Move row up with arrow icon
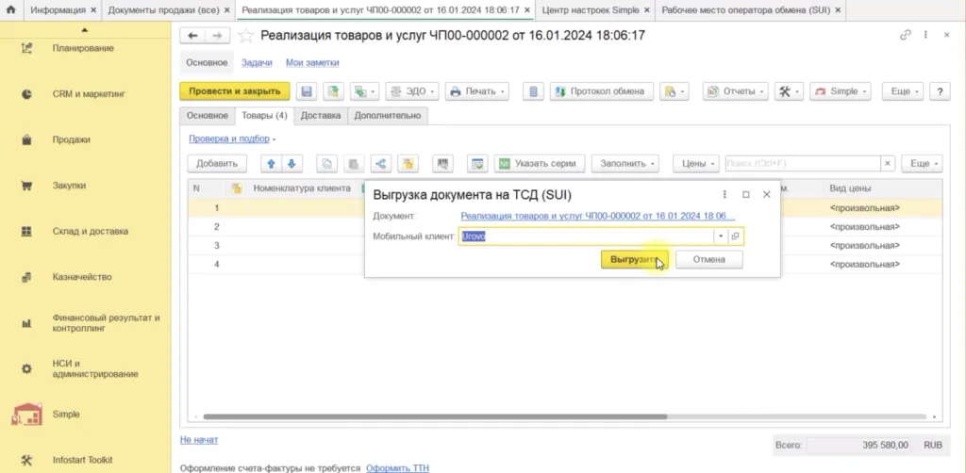Viewport: 966px width, 473px height. tap(272, 164)
